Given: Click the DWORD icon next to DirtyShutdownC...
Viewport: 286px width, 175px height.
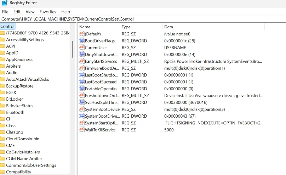Looking at the screenshot, I should pyautogui.click(x=81, y=54).
